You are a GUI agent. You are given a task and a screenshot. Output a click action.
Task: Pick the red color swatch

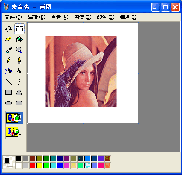(33, 166)
